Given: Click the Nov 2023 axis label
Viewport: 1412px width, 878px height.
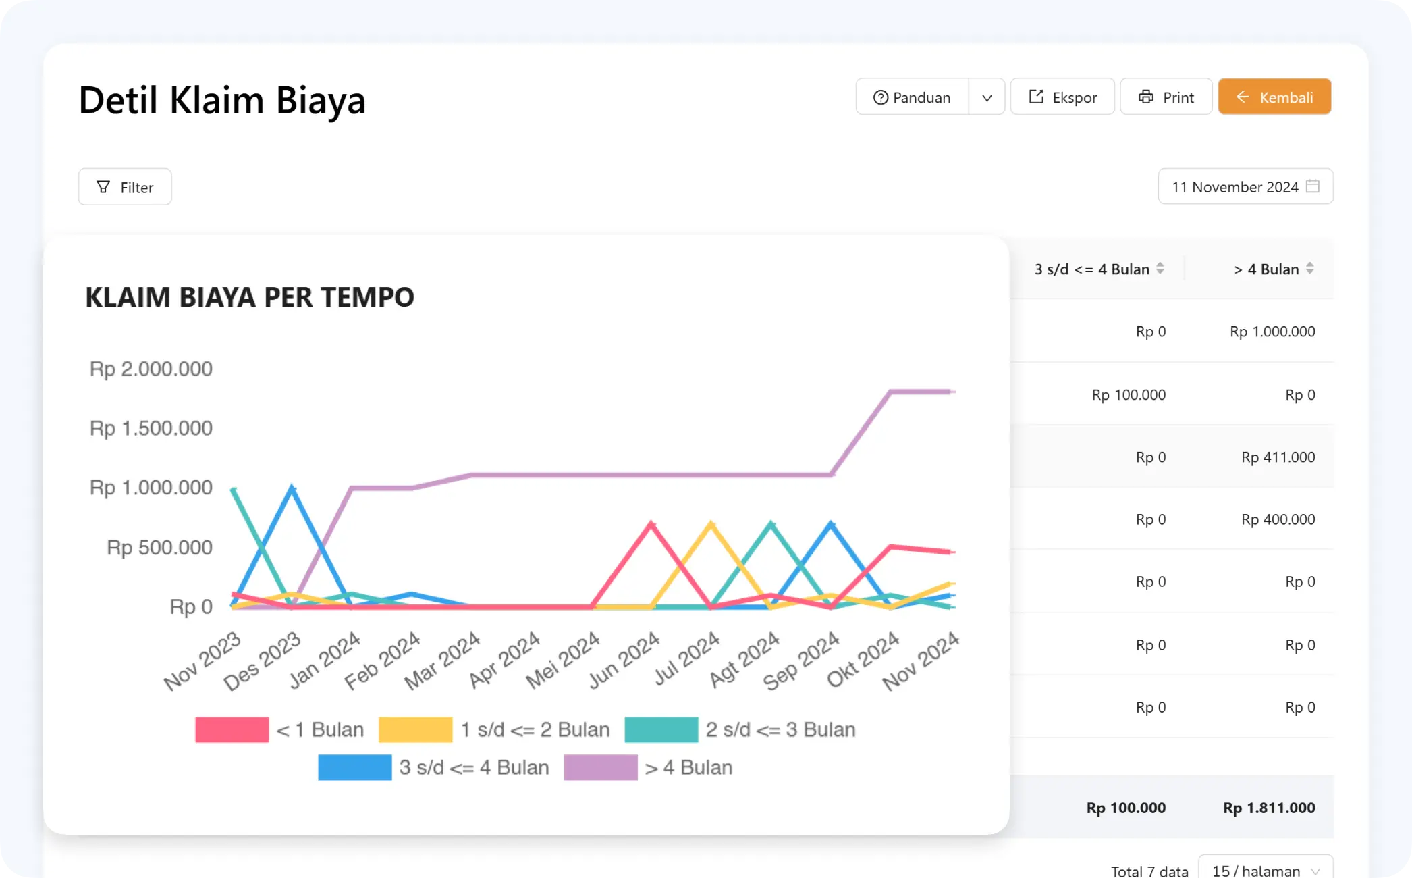Looking at the screenshot, I should pyautogui.click(x=202, y=661).
